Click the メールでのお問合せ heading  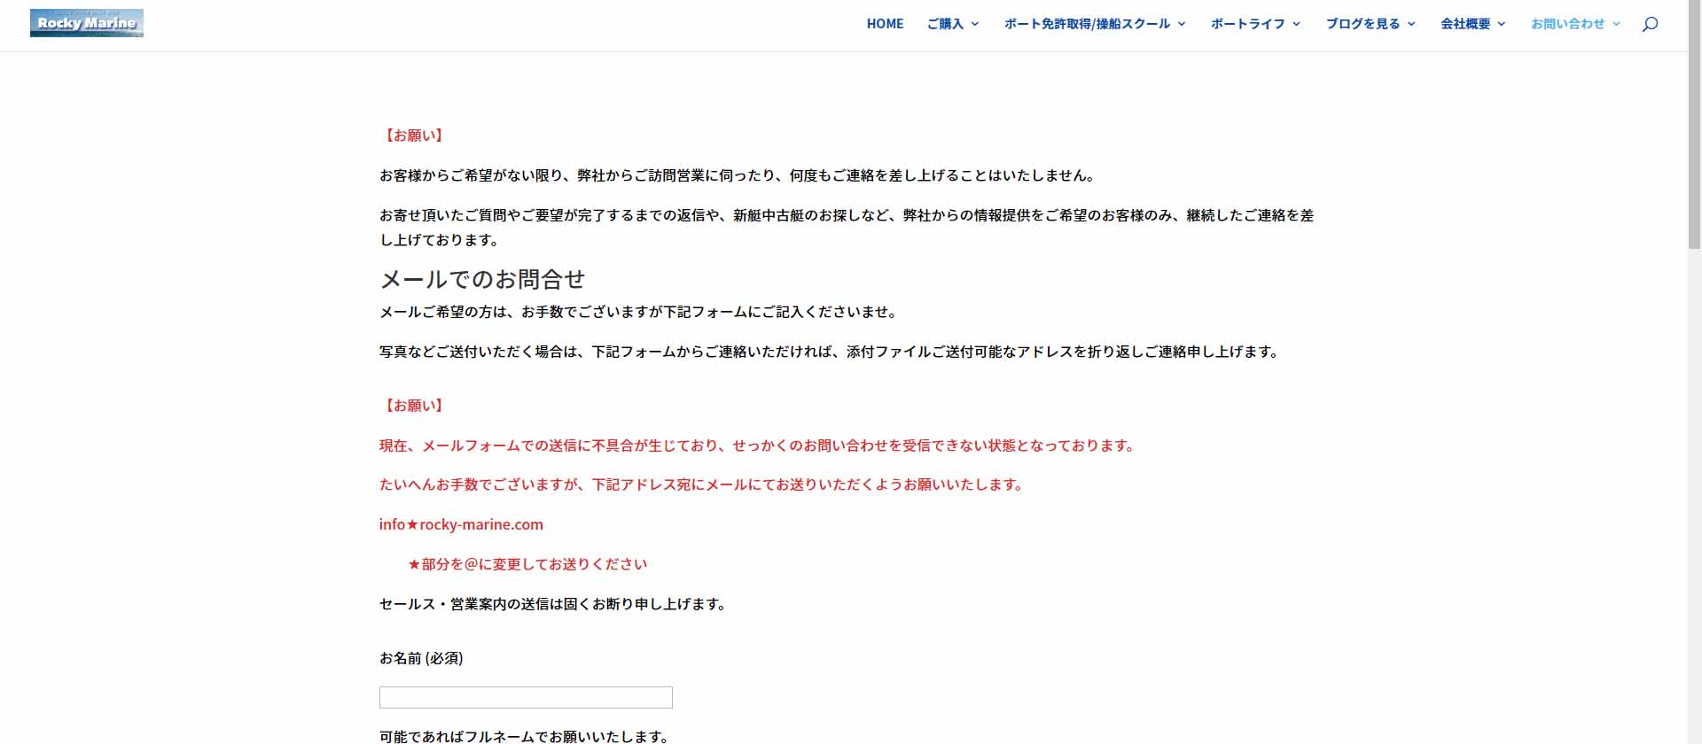coord(482,279)
